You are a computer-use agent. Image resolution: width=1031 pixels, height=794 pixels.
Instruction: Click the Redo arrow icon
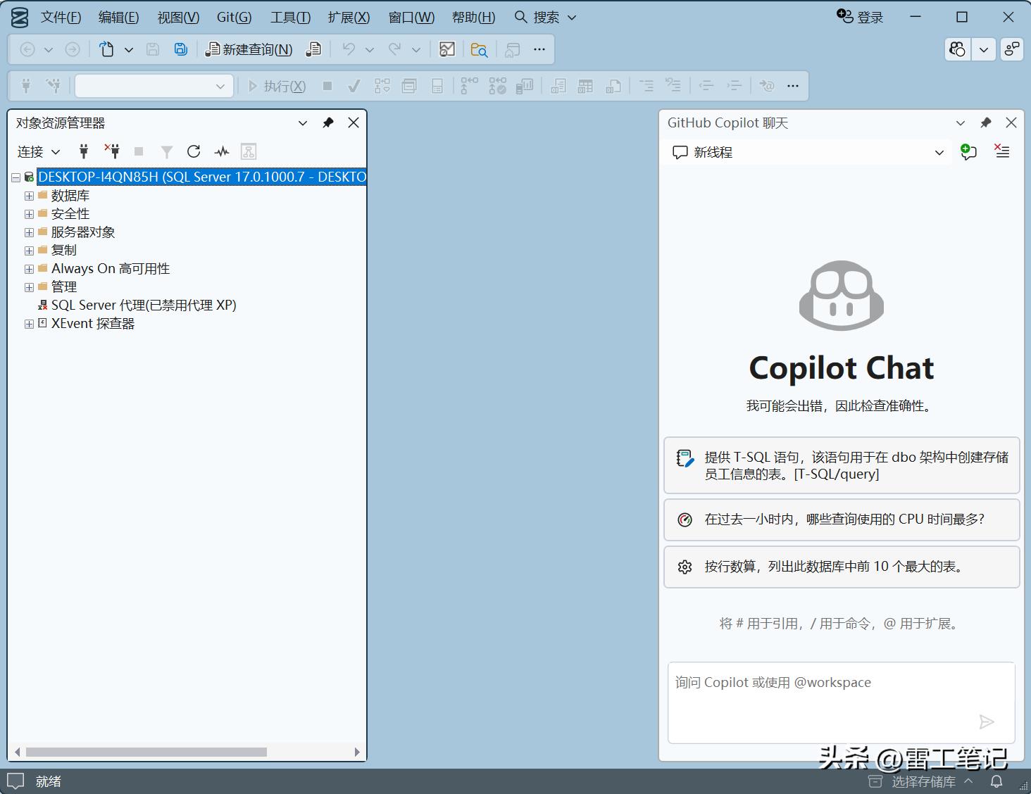[395, 49]
